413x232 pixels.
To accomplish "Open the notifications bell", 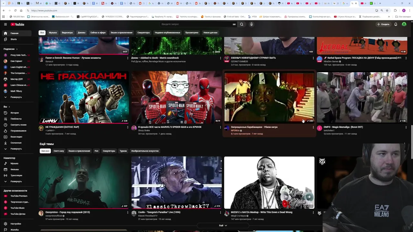I will pyautogui.click(x=396, y=24).
